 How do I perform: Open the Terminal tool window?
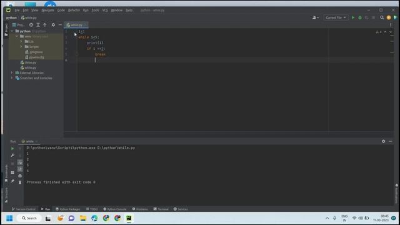[161, 209]
